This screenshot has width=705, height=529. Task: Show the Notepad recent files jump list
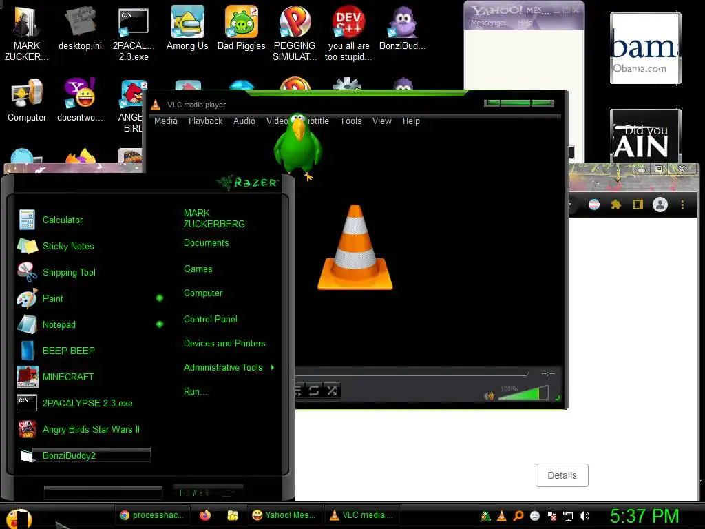coord(160,324)
